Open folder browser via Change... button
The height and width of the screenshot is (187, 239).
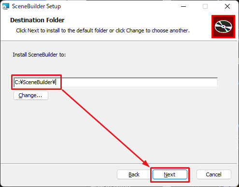[31, 95]
